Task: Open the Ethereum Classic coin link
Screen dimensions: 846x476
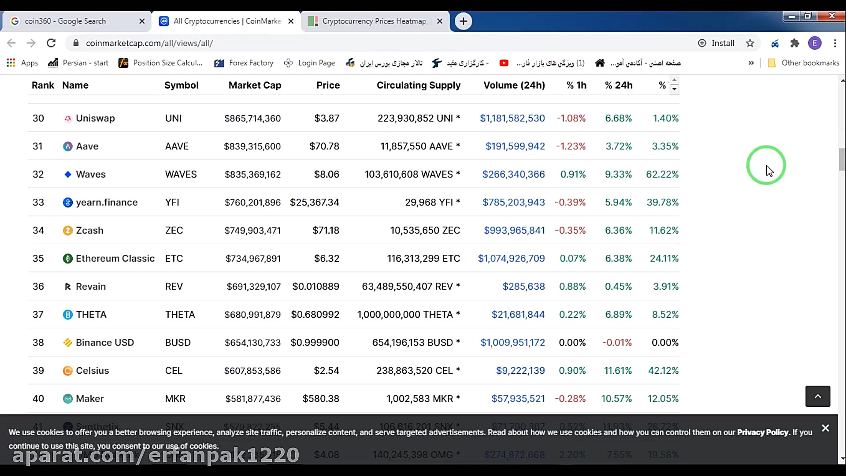Action: tap(115, 259)
